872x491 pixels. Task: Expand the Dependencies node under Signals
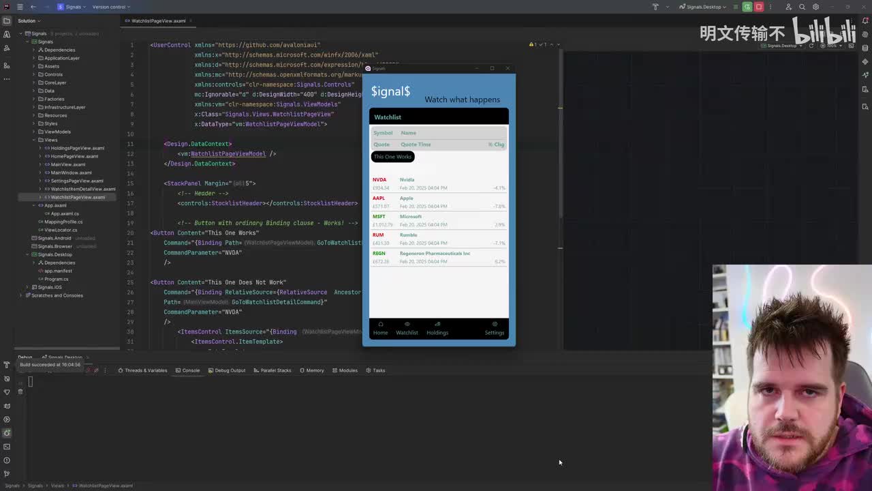33,50
